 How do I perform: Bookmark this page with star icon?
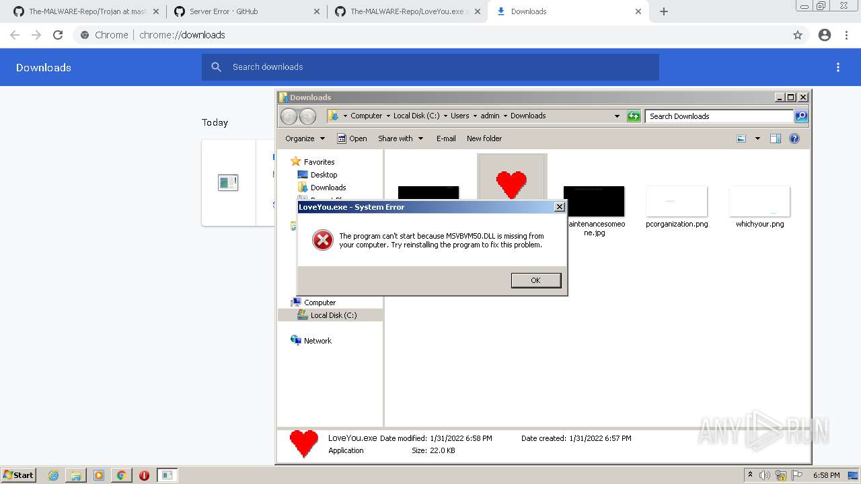tap(798, 35)
